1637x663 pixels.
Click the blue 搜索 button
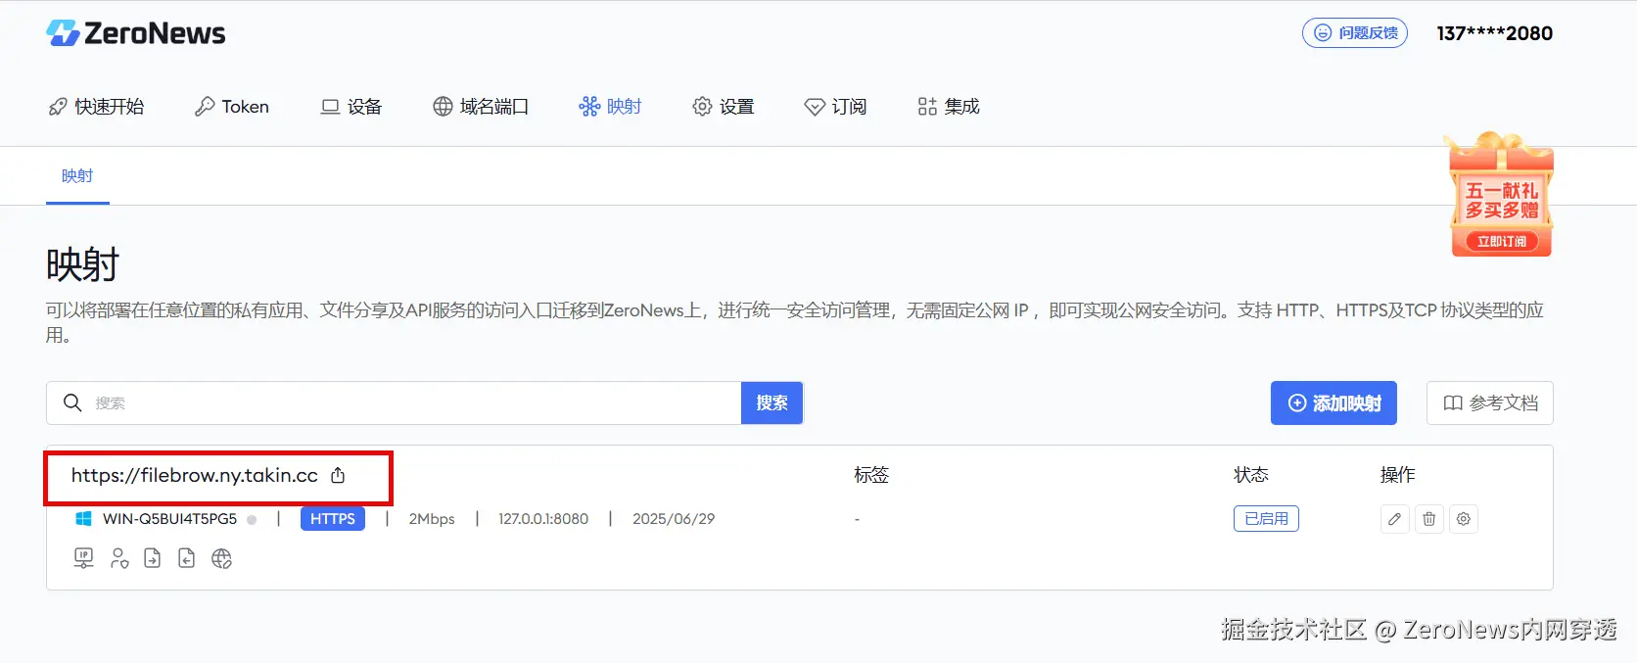coord(772,403)
